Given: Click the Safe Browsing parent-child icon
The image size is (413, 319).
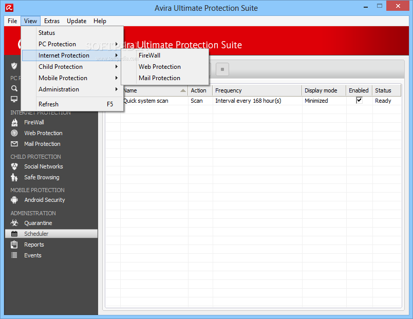Looking at the screenshot, I should click(x=14, y=177).
